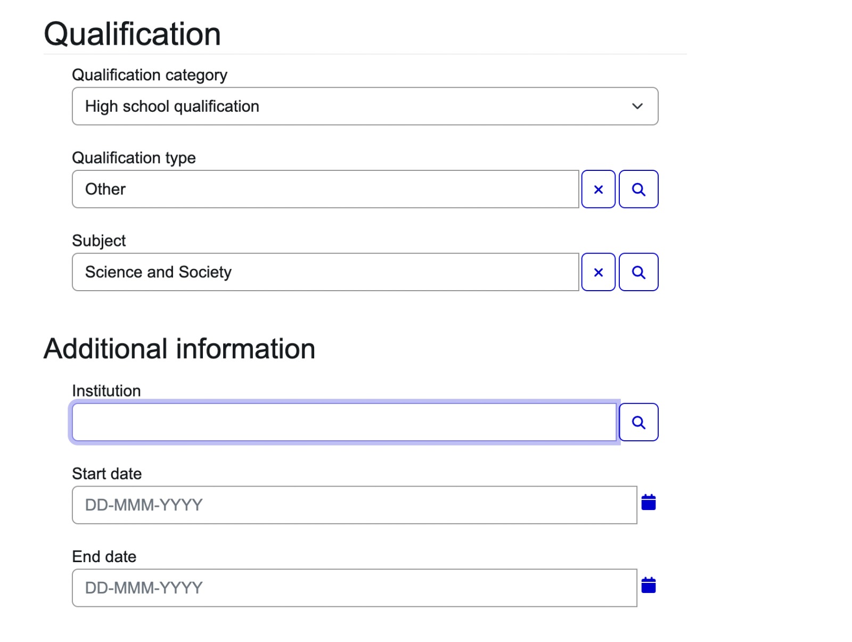Click the Subject field label
852x642 pixels.
[99, 241]
